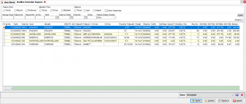This screenshot has width=246, height=104.
Task: Click the Yenile button
Action: pyautogui.click(x=196, y=101)
